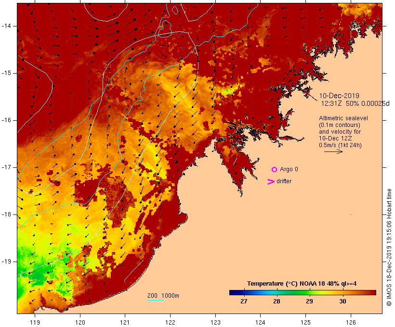
Task: Click the longitude axis label 121
Action: [125, 322]
